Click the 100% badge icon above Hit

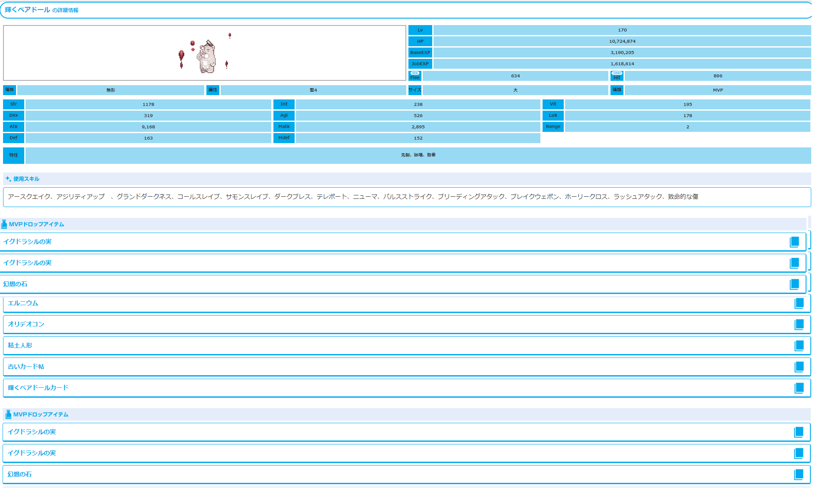pos(617,73)
